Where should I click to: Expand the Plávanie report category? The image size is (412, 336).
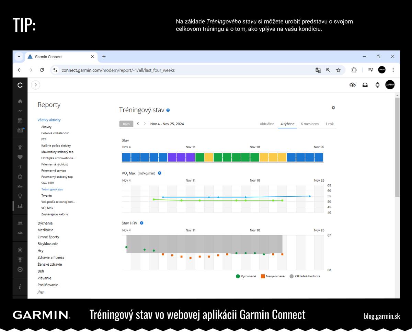click(44, 278)
